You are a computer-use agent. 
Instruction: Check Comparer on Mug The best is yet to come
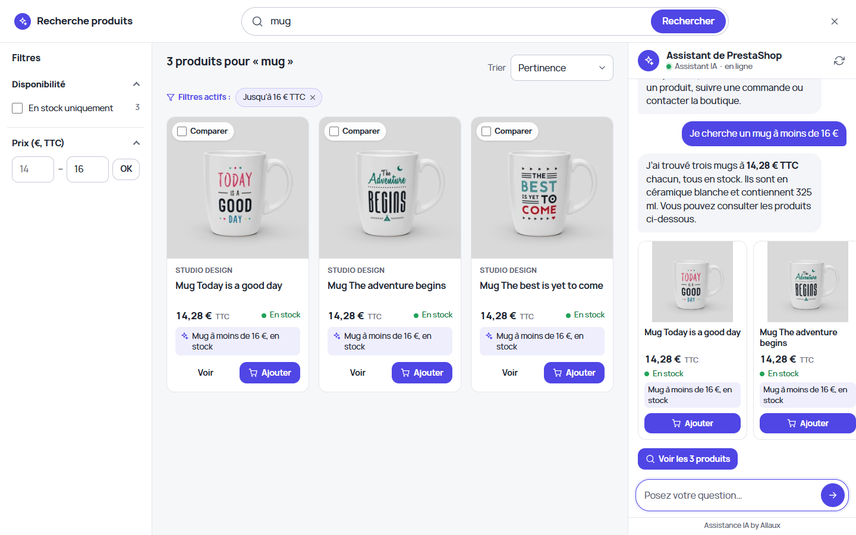point(486,131)
